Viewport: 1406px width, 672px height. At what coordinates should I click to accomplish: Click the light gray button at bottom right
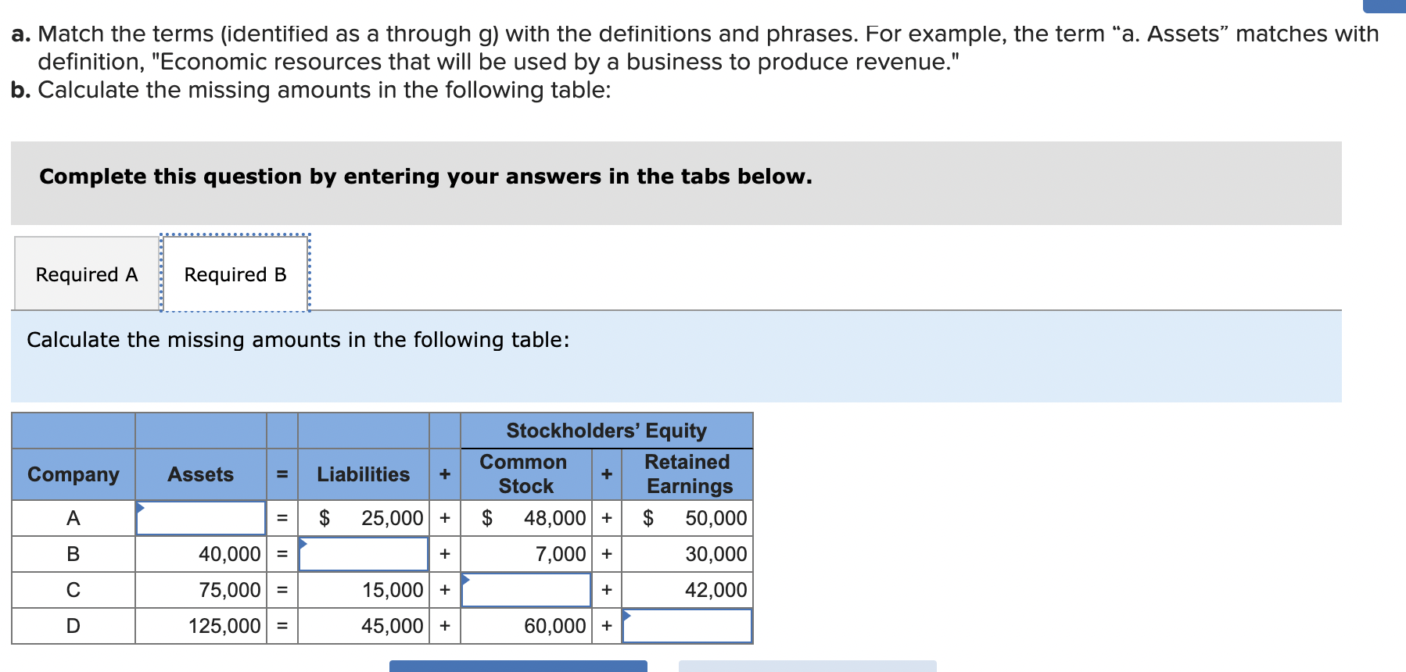point(807,668)
